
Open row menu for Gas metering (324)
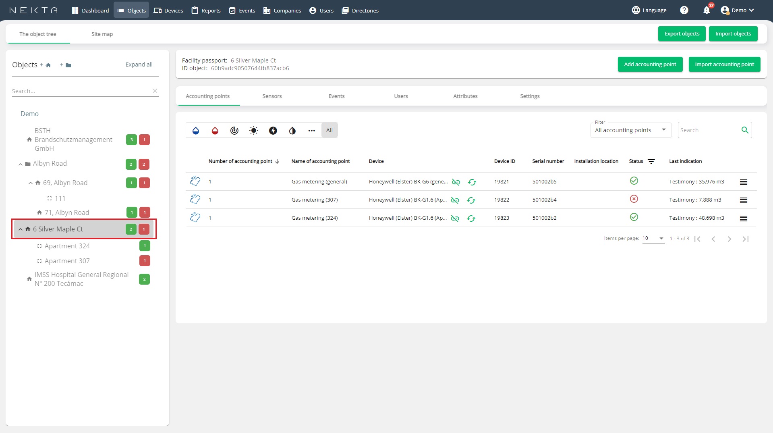pyautogui.click(x=744, y=218)
